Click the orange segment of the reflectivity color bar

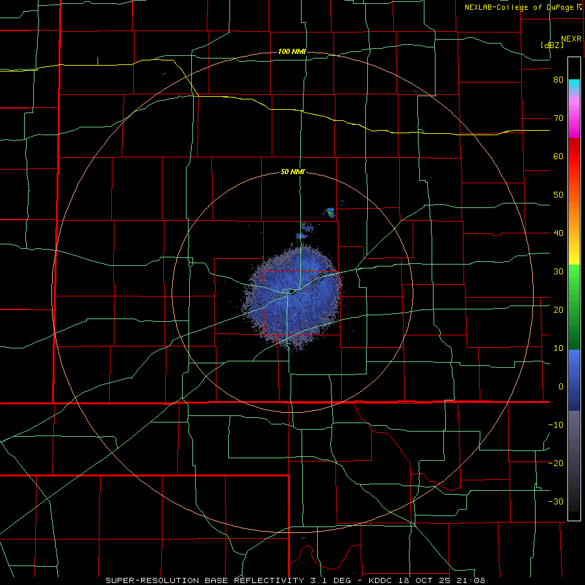(574, 213)
